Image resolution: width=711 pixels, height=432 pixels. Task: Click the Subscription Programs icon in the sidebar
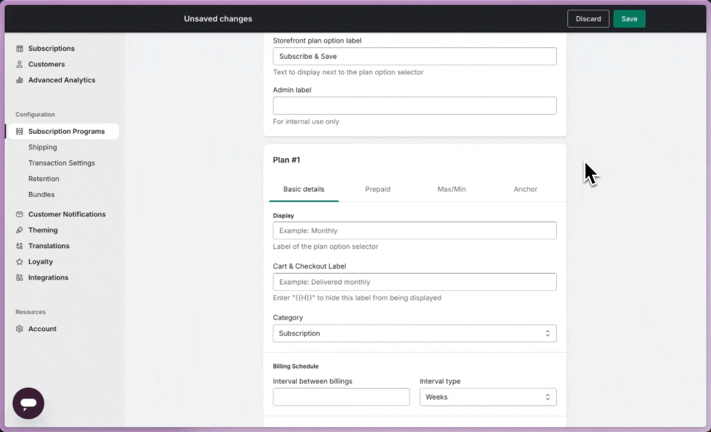[x=19, y=131]
